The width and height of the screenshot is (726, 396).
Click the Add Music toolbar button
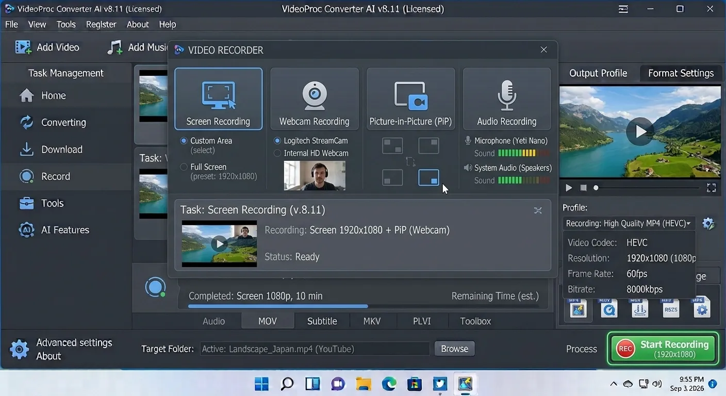[x=137, y=47]
